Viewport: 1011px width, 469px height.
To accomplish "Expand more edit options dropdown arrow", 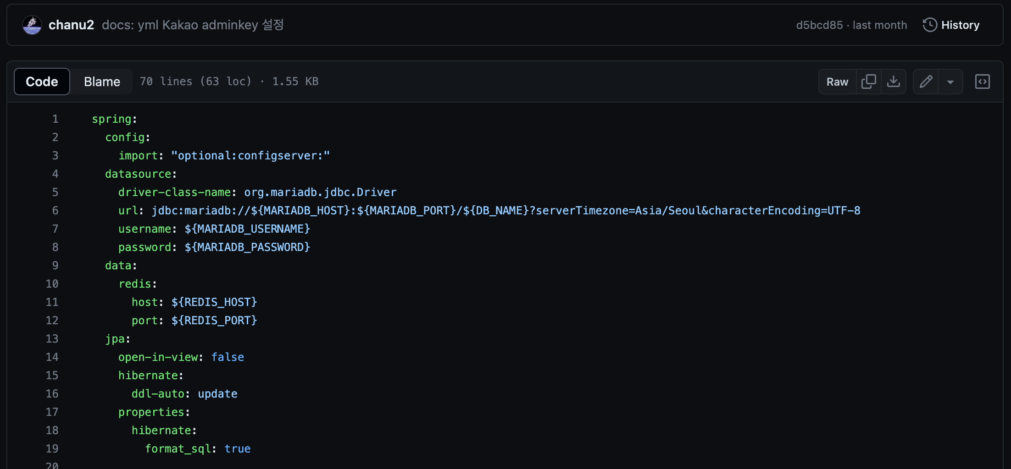I will tap(950, 82).
